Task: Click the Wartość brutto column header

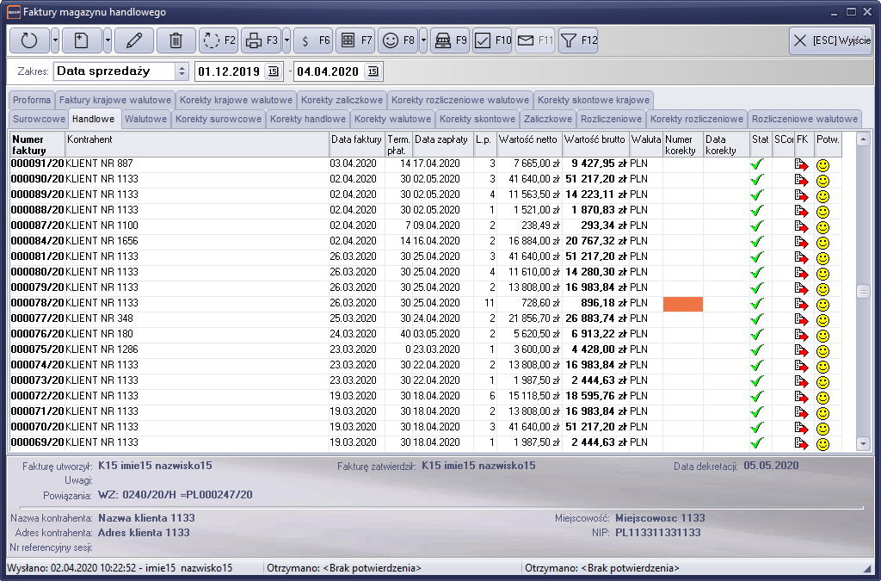Action: (x=595, y=139)
